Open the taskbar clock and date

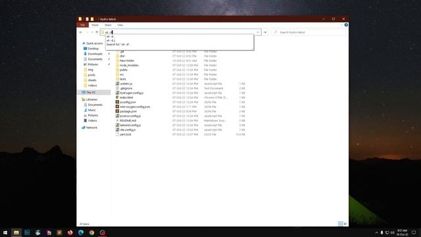coord(402,232)
